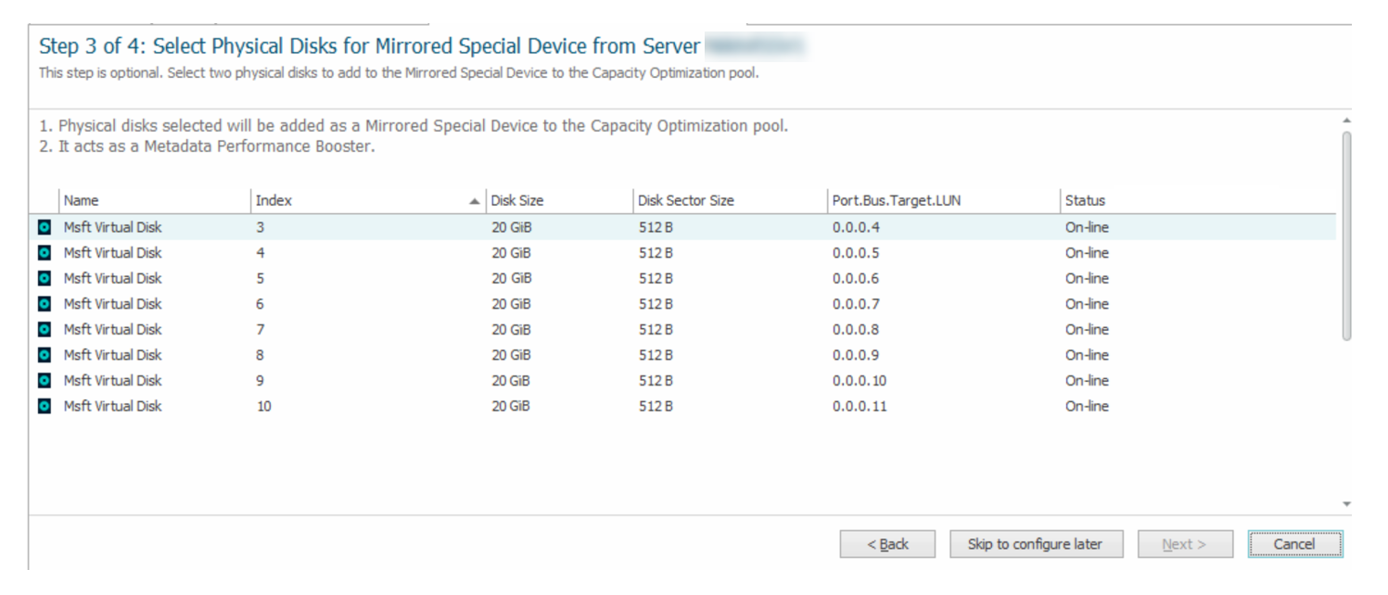
Task: Click the disk icon for Index 5
Action: (x=45, y=277)
